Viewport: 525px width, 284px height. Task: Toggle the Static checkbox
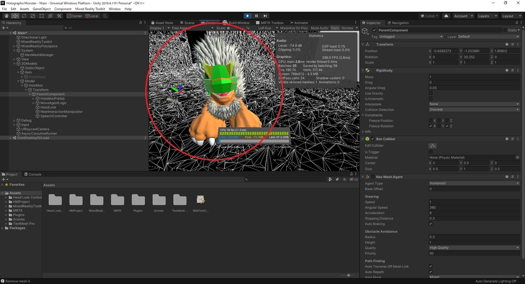tap(505, 30)
